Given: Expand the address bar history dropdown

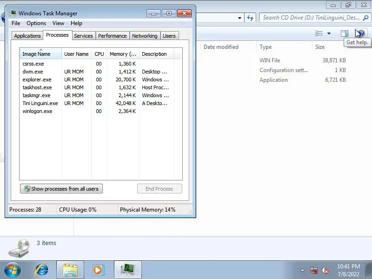Looking at the screenshot, I should (239, 18).
